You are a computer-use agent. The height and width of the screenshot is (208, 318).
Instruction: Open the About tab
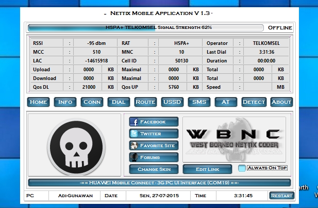[281, 102]
